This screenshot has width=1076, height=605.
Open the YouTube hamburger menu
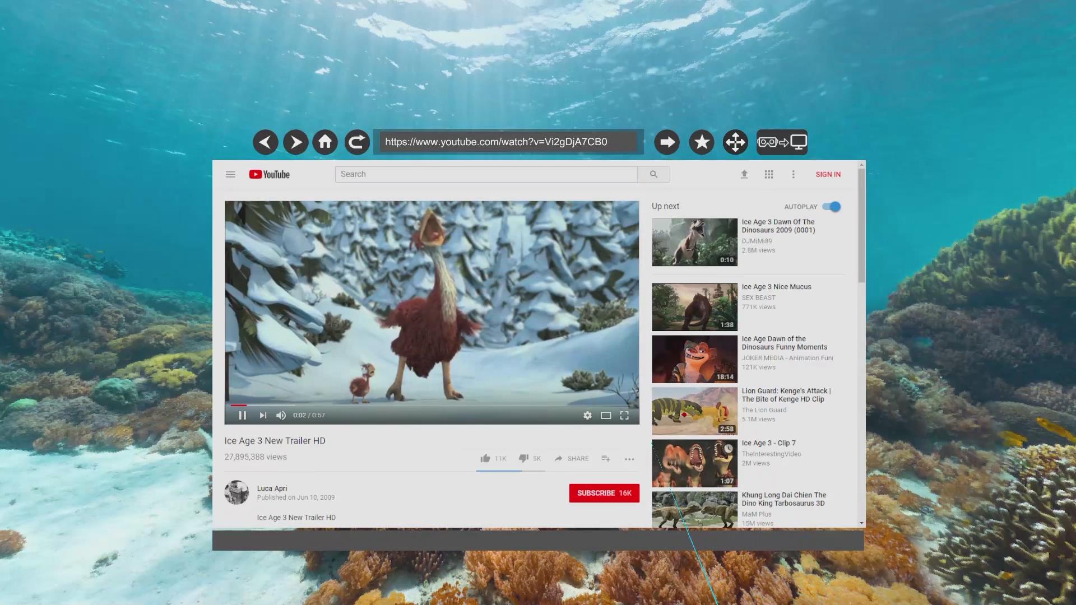click(230, 174)
